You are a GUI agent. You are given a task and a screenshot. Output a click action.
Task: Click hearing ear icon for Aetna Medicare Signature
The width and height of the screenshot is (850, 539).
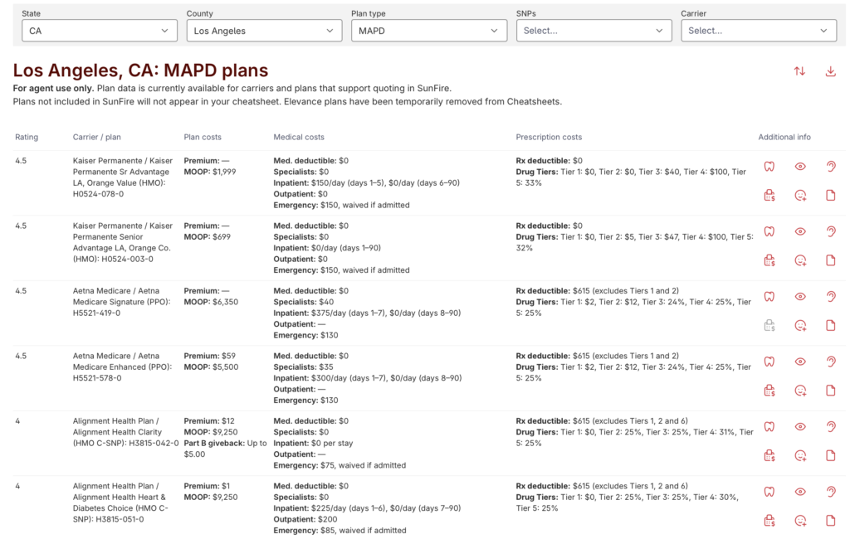(x=831, y=296)
